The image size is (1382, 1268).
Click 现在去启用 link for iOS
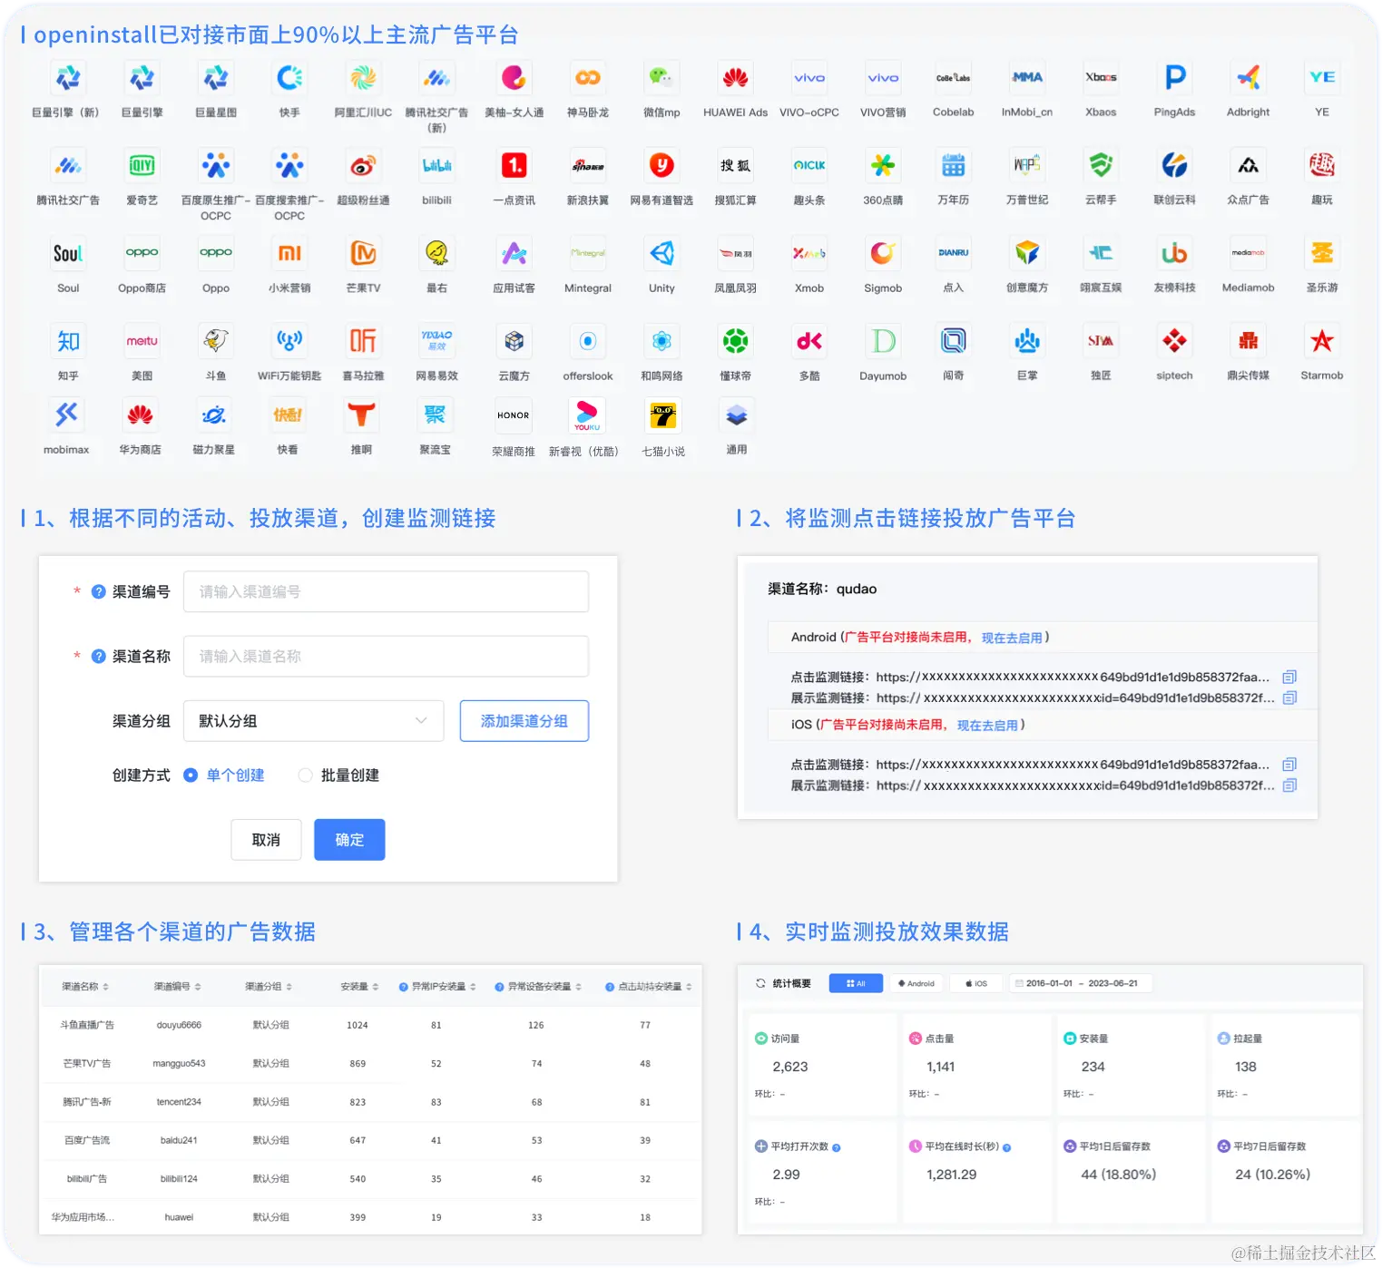987,725
